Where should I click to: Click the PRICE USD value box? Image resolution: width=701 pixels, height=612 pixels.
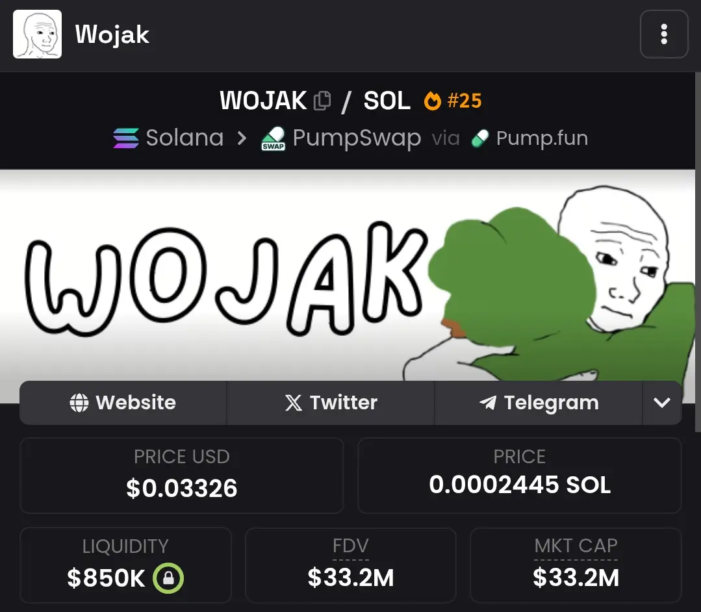181,476
